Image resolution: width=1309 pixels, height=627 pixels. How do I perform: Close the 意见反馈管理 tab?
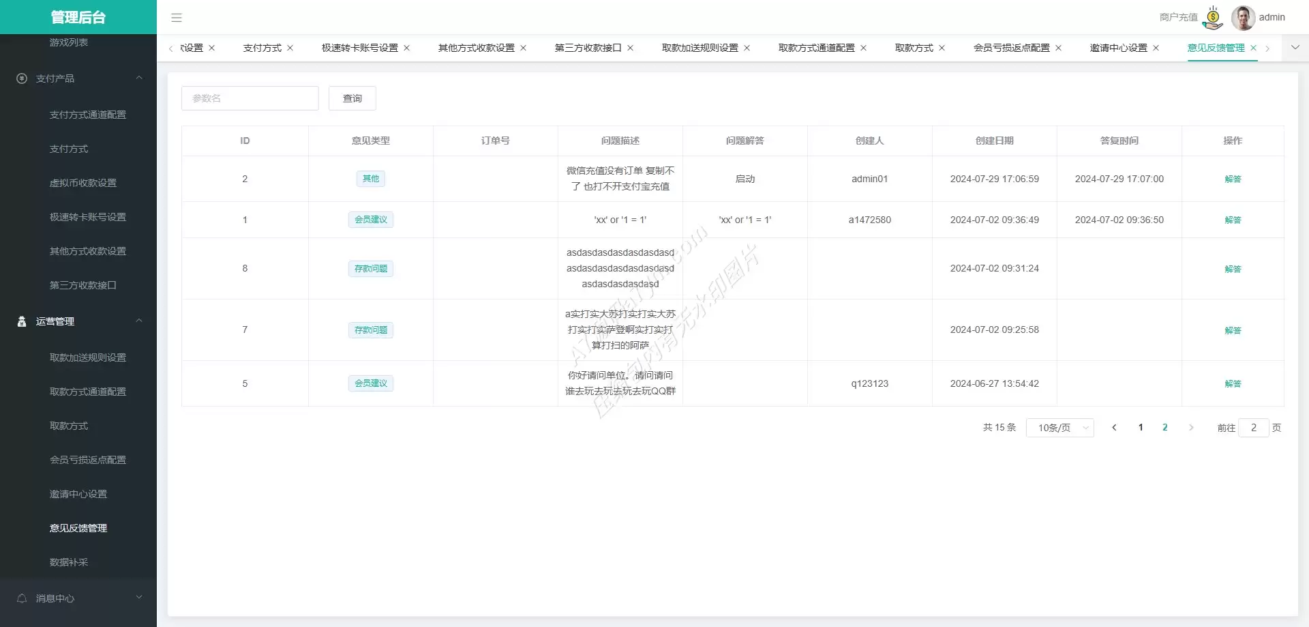(1253, 48)
